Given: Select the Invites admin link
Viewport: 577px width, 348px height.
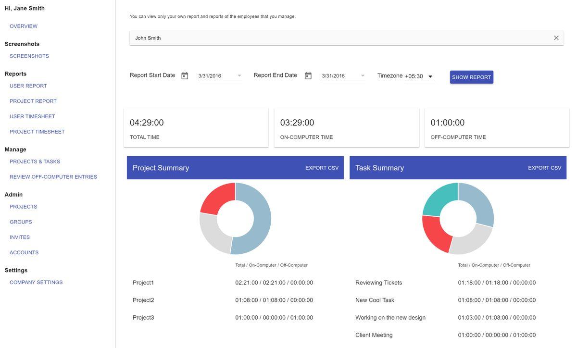Looking at the screenshot, I should pyautogui.click(x=20, y=237).
